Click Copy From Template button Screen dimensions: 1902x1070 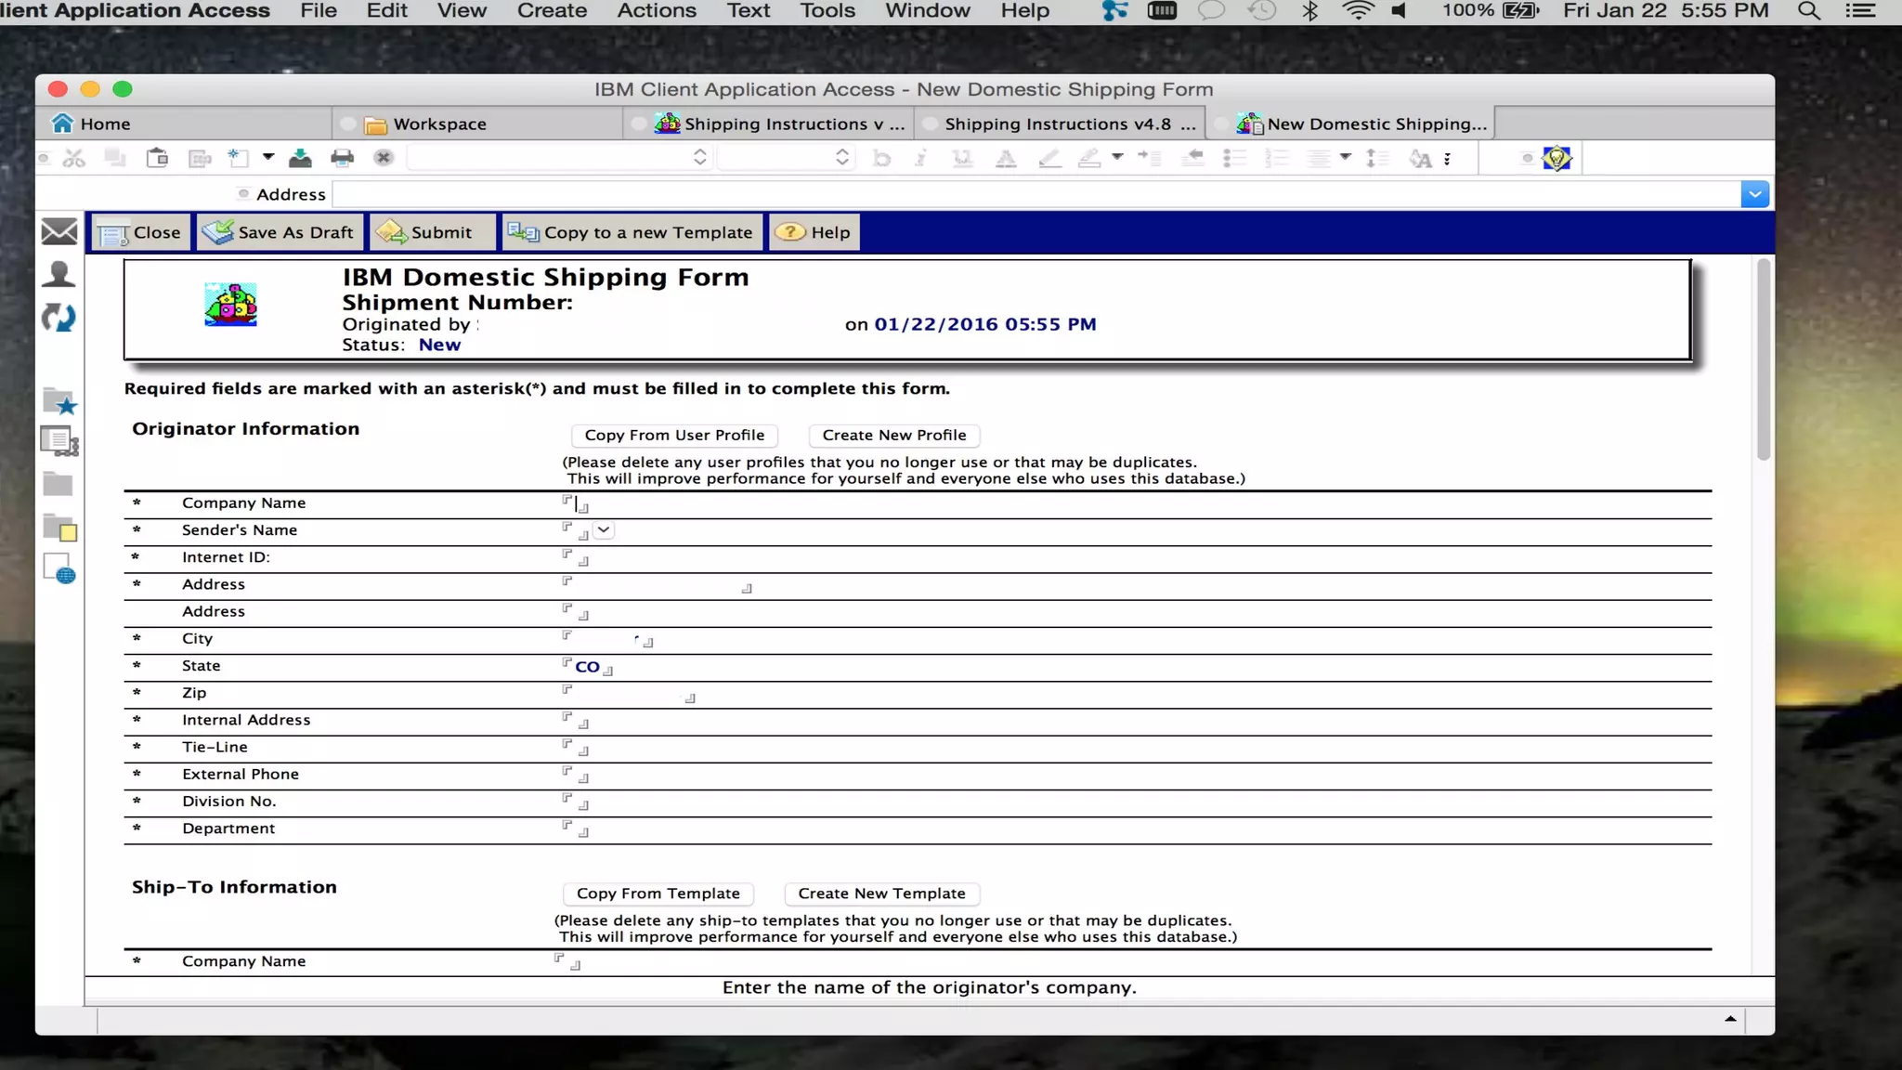[x=658, y=894]
